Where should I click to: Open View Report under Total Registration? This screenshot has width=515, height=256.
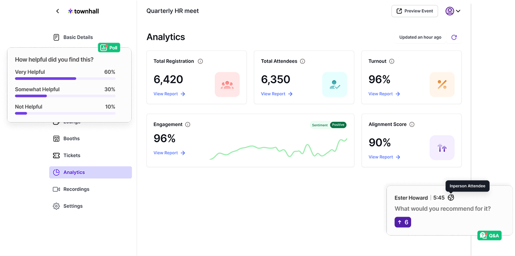pyautogui.click(x=169, y=94)
